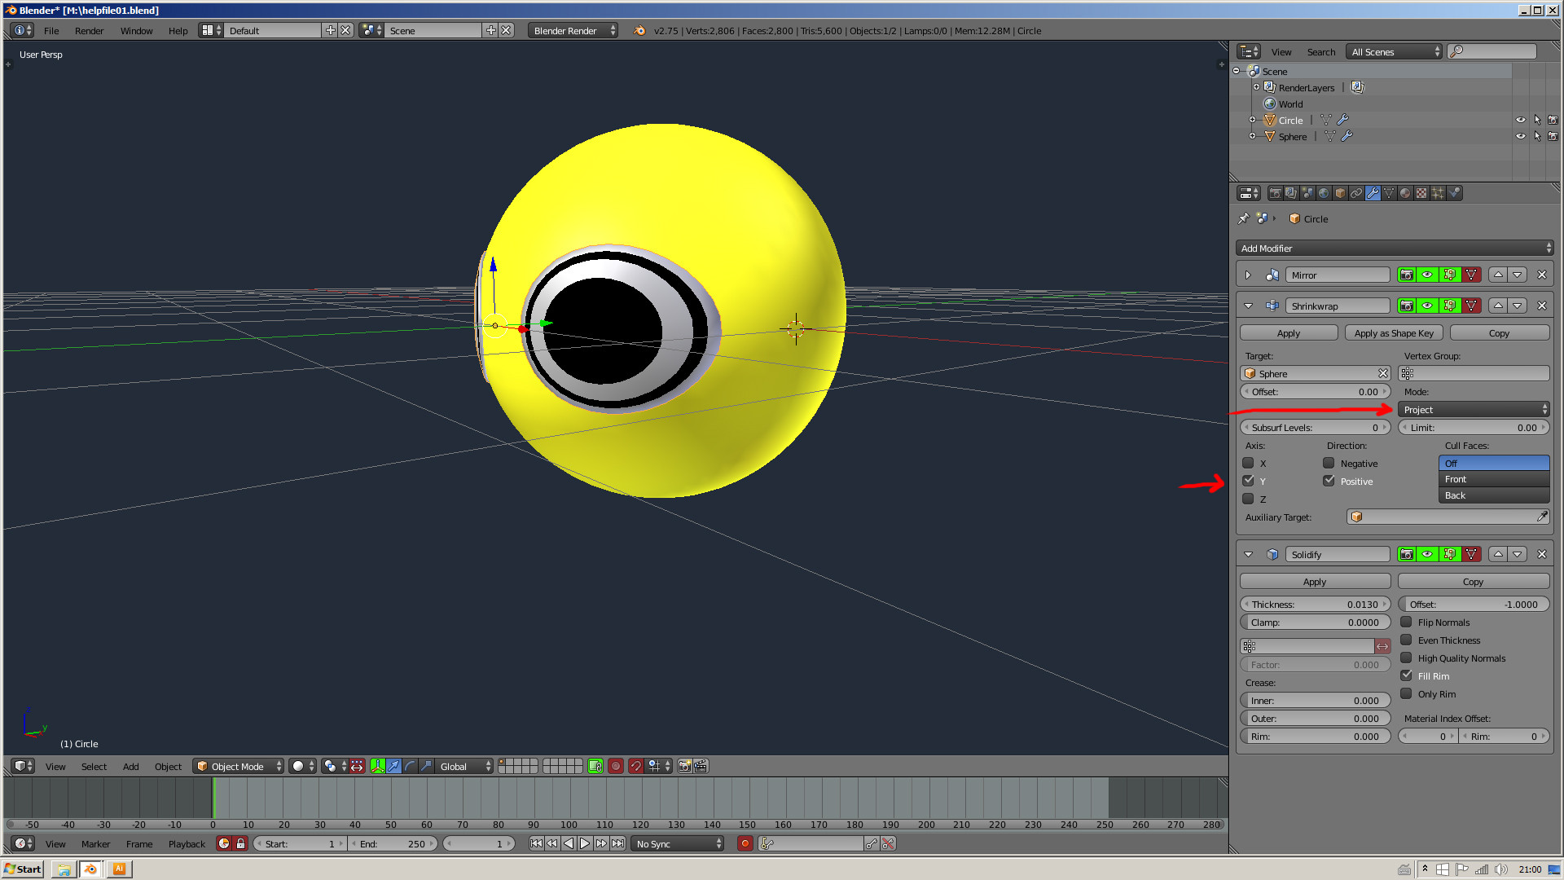Open the timeline Marker menu
This screenshot has height=880, width=1564.
tap(95, 844)
